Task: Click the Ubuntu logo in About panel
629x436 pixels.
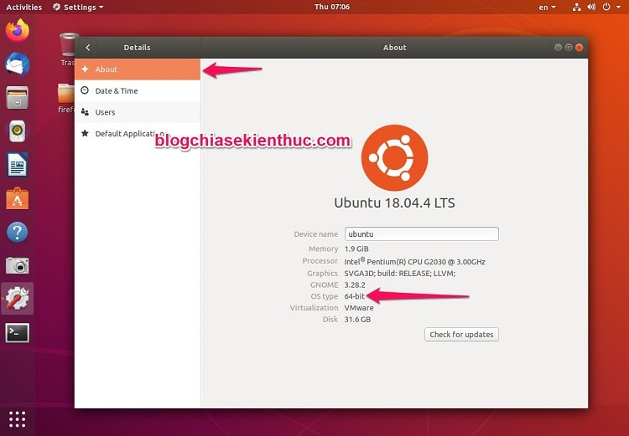Action: [x=395, y=157]
